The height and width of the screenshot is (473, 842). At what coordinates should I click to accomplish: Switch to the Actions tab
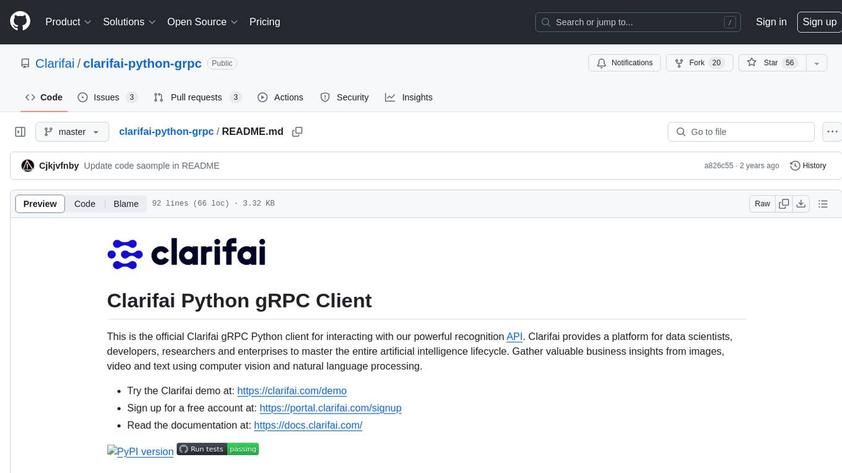(x=280, y=97)
